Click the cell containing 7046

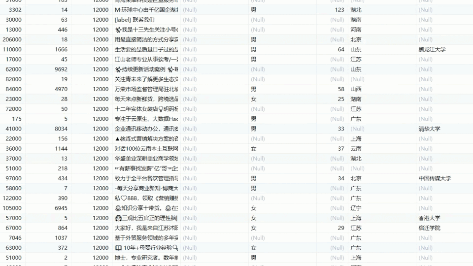coord(15,238)
